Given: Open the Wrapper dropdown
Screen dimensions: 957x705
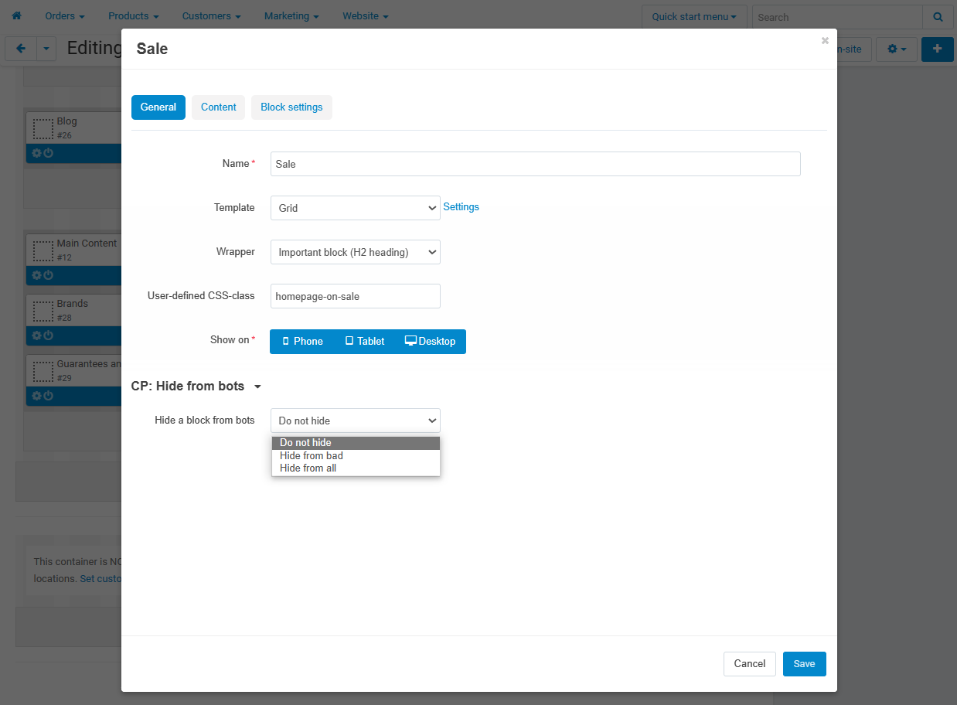Looking at the screenshot, I should (356, 252).
